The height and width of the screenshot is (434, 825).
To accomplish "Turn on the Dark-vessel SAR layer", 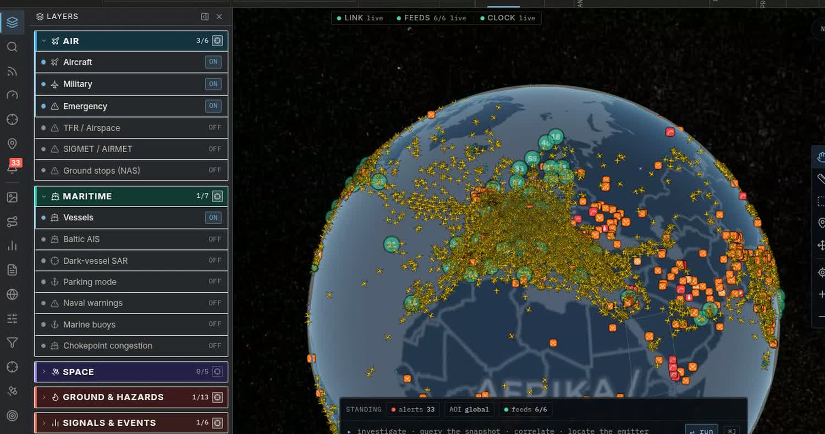I will pos(215,260).
